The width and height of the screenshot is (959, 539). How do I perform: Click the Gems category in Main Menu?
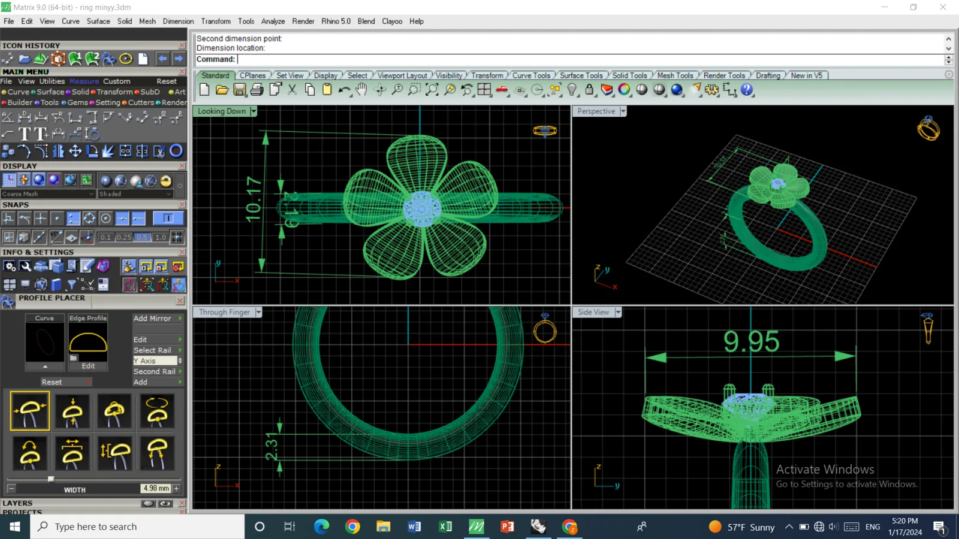click(x=77, y=102)
